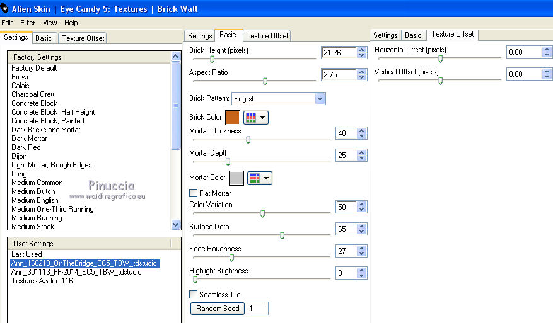
Task: Increase Aspect Ratio with the up arrow
Action: pos(361,72)
